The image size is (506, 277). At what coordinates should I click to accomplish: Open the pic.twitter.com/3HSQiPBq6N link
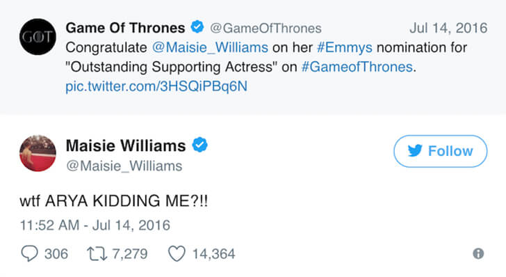click(x=156, y=86)
